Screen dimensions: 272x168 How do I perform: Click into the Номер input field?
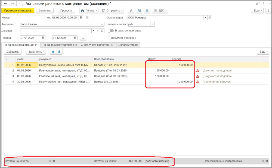tap(32, 17)
